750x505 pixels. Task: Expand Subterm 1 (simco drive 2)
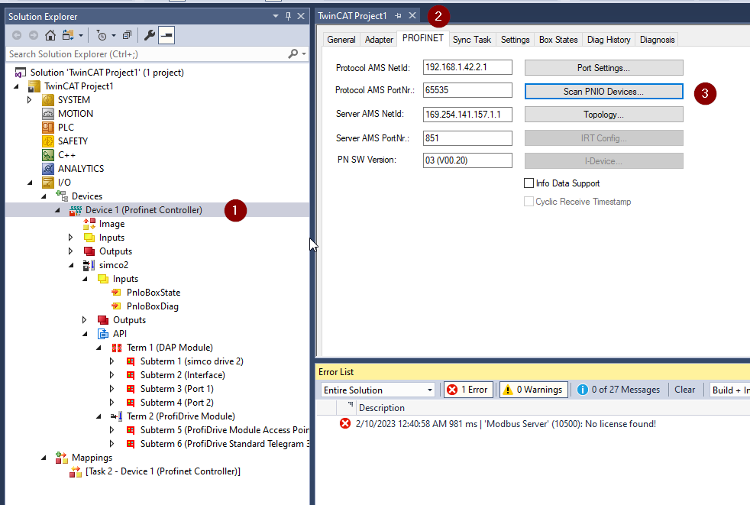coord(112,361)
